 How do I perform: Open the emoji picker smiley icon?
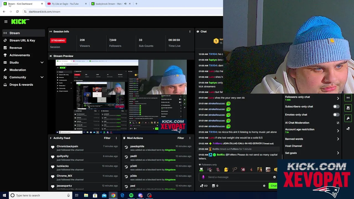[x=274, y=177]
